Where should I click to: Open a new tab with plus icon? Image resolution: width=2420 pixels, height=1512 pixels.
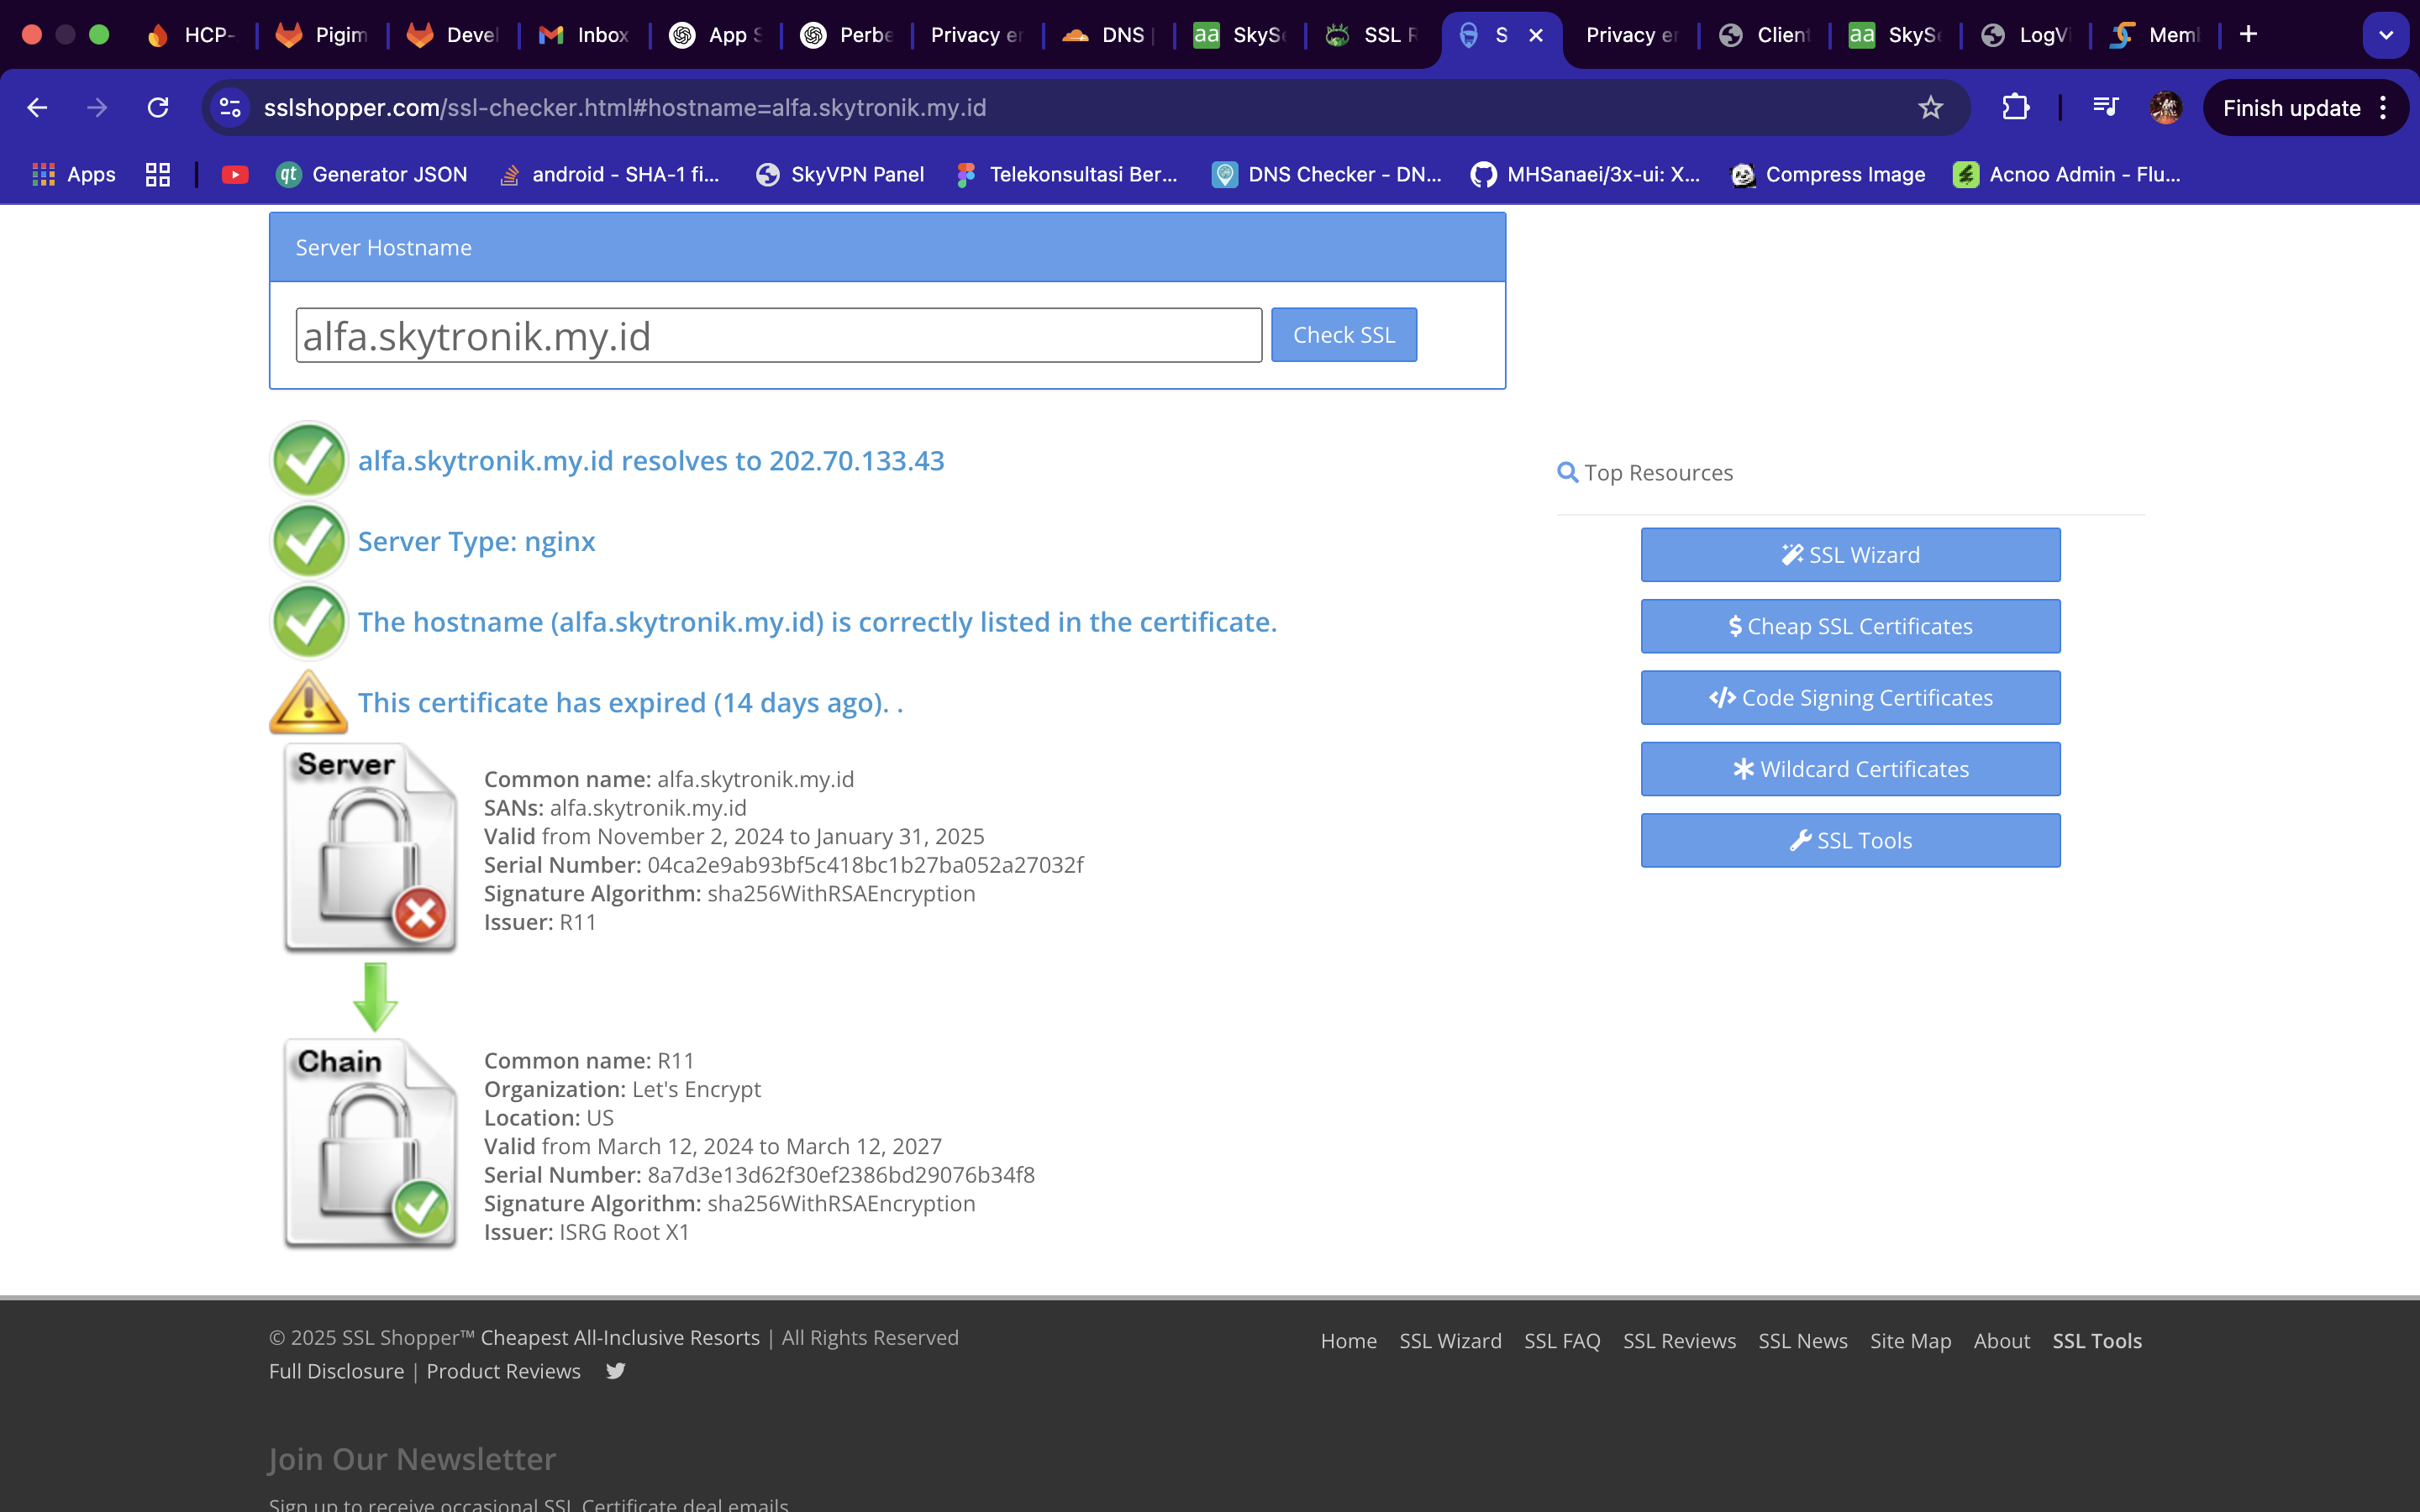(2249, 35)
